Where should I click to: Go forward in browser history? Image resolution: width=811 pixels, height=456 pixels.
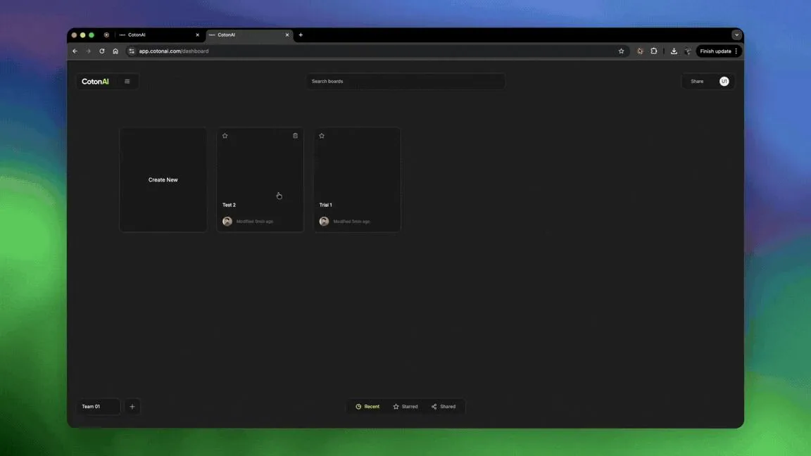coord(89,51)
